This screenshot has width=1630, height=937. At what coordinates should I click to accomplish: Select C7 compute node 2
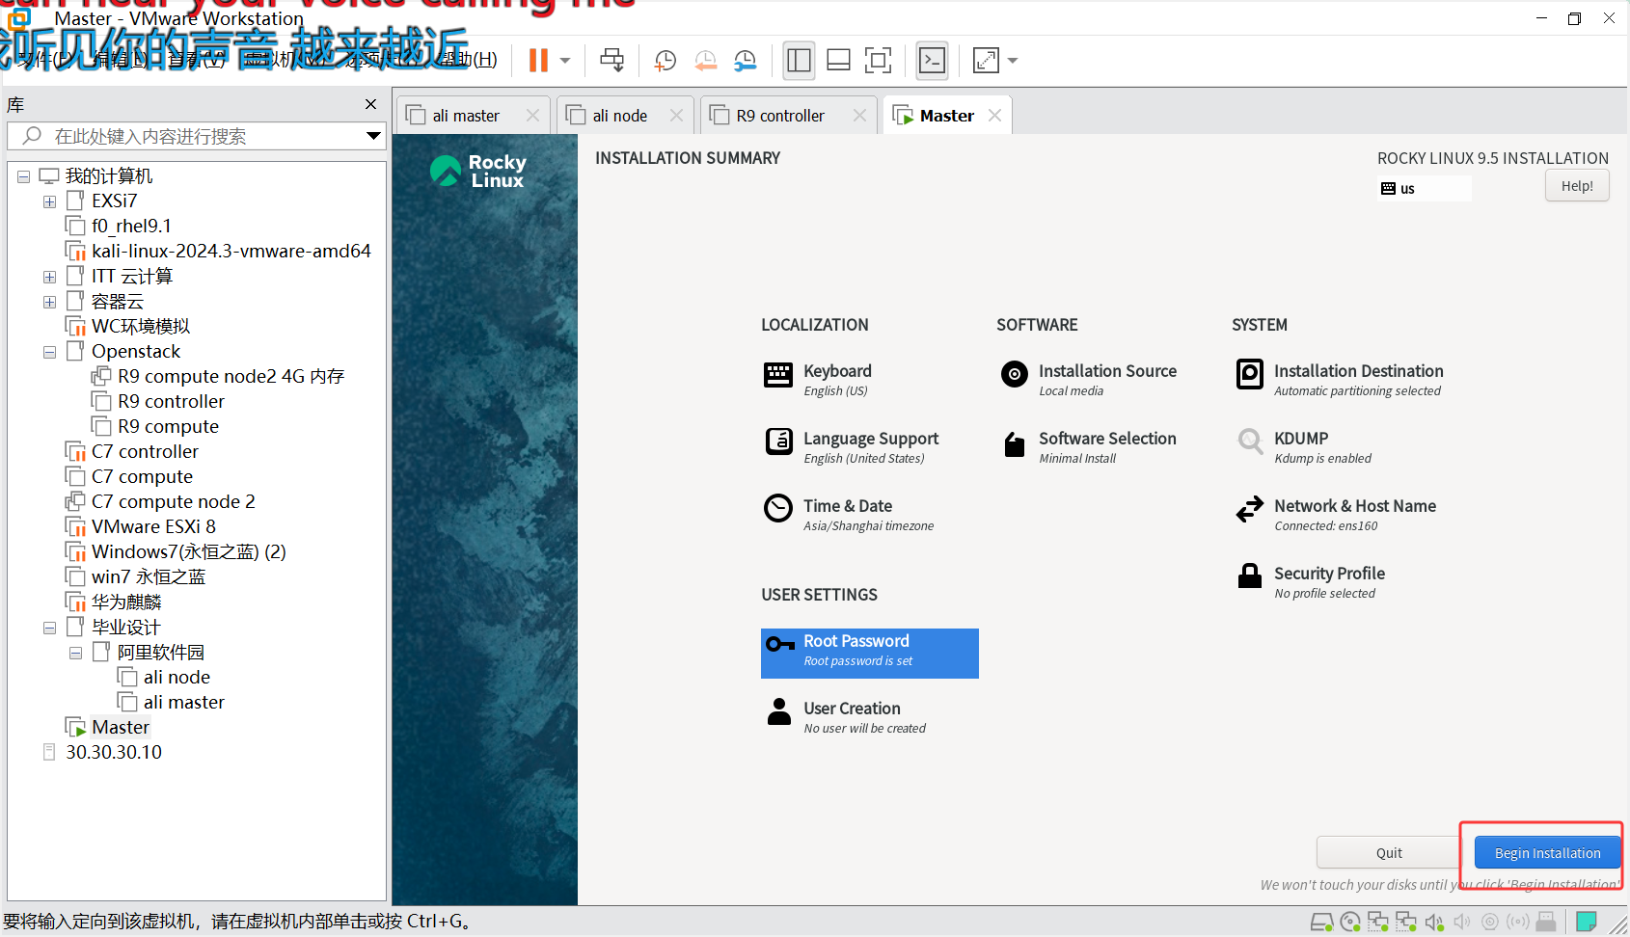[x=174, y=502]
